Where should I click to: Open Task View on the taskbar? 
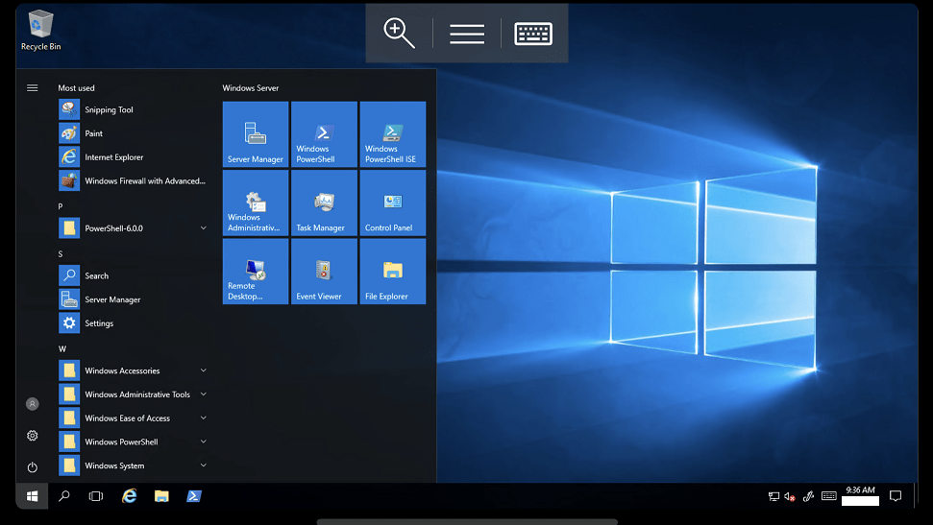coord(96,496)
